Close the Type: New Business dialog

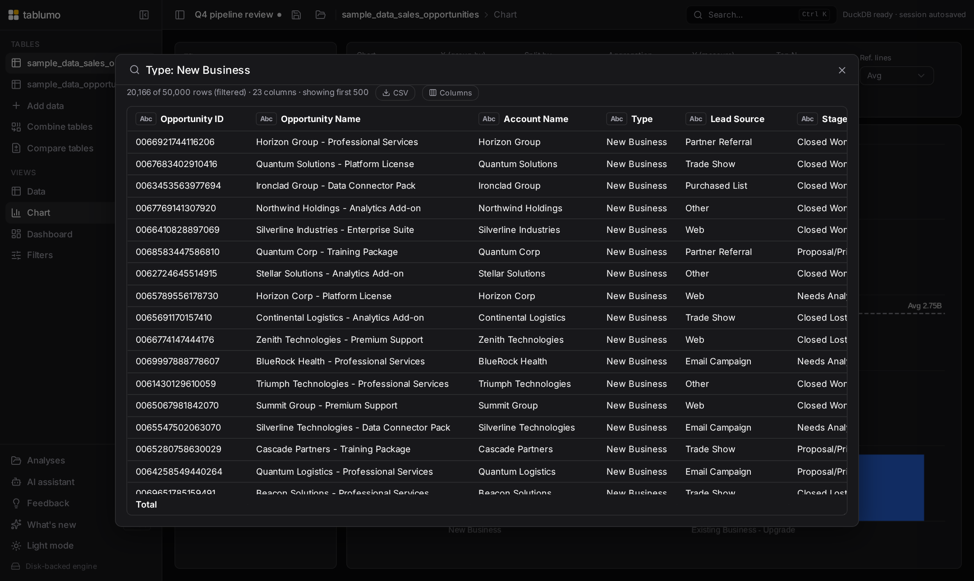842,70
